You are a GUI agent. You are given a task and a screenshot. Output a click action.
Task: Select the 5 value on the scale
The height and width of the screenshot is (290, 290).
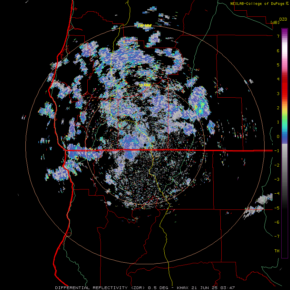[278, 65]
